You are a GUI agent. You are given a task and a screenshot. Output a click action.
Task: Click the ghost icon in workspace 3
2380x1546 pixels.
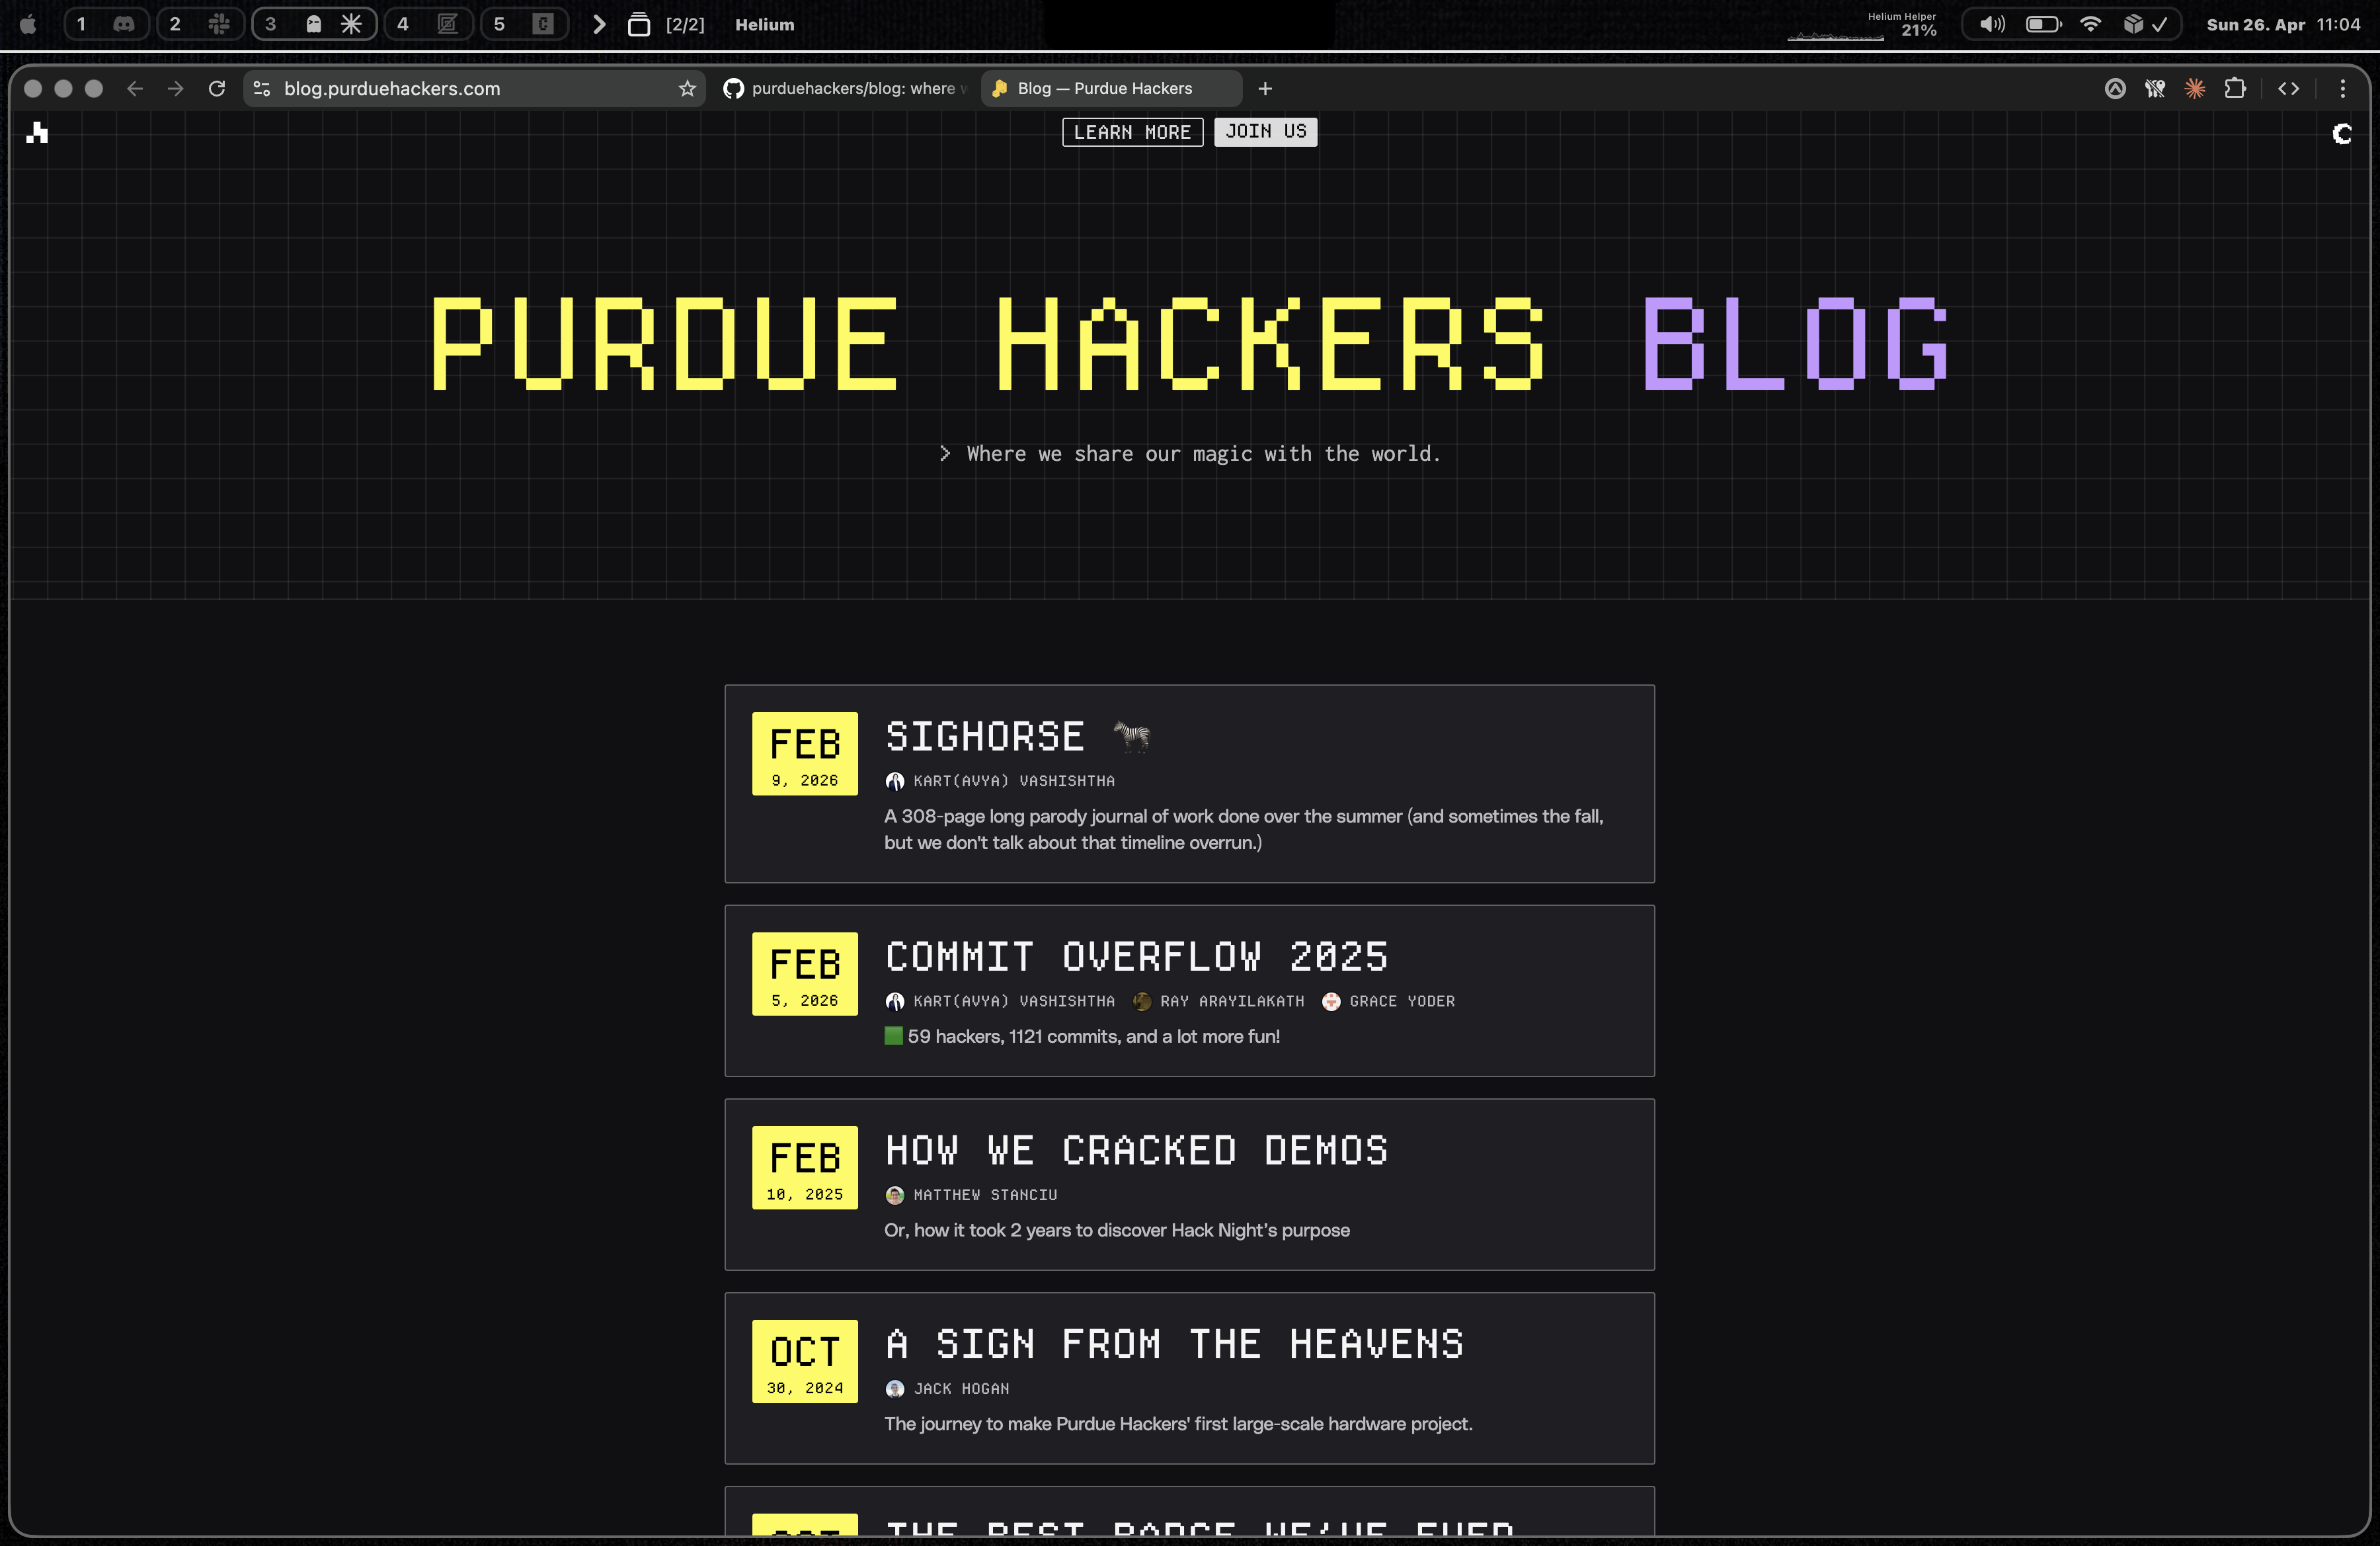[x=313, y=24]
